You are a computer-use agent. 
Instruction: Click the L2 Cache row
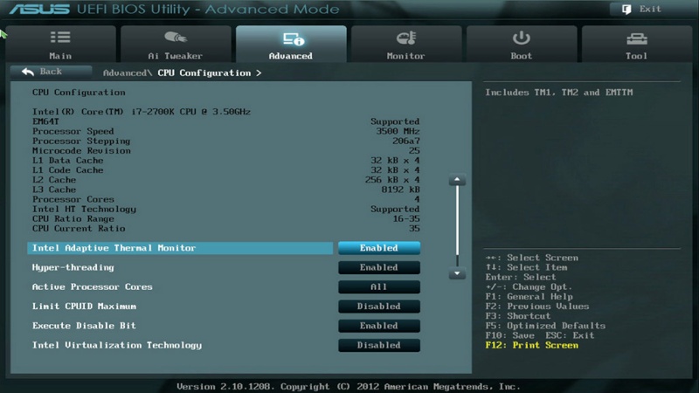tap(226, 180)
